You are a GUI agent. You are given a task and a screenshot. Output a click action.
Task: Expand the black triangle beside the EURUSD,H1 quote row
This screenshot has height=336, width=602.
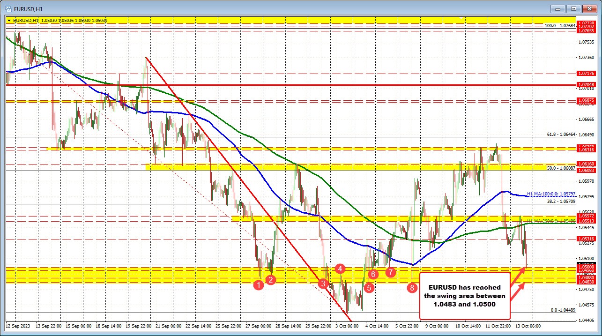pos(8,20)
